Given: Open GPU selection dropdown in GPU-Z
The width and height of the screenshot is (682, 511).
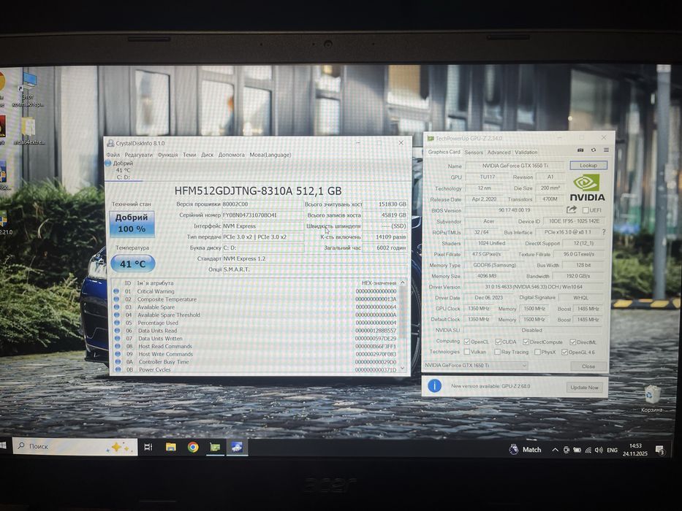Looking at the screenshot, I should (x=476, y=365).
